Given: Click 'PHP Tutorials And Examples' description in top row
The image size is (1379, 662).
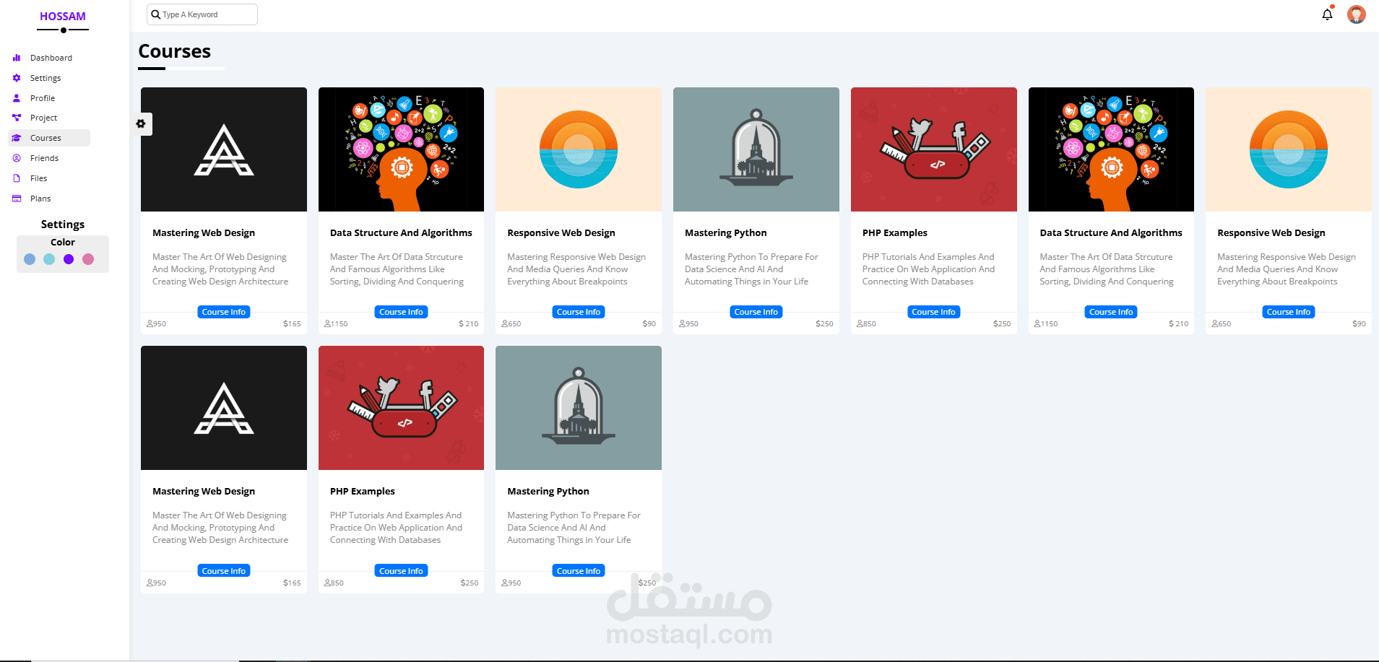Looking at the screenshot, I should (928, 269).
